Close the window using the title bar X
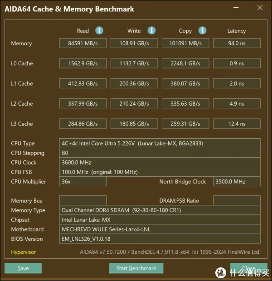 click(x=259, y=9)
